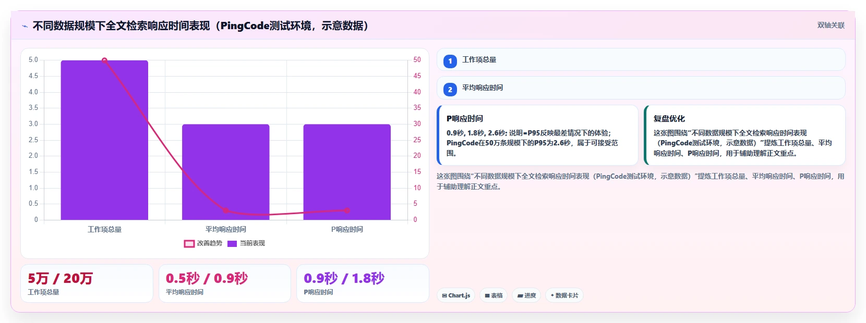Toggle the 改善趋势 legend swatch
This screenshot has width=866, height=323.
pos(189,243)
